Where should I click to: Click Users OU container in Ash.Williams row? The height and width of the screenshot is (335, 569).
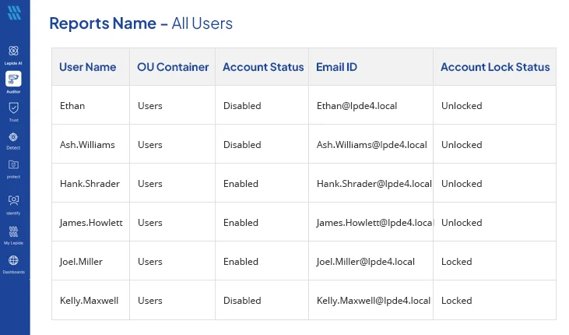coord(150,145)
